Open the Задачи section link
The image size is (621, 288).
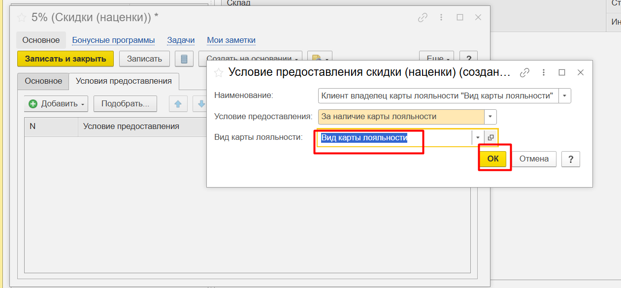181,40
